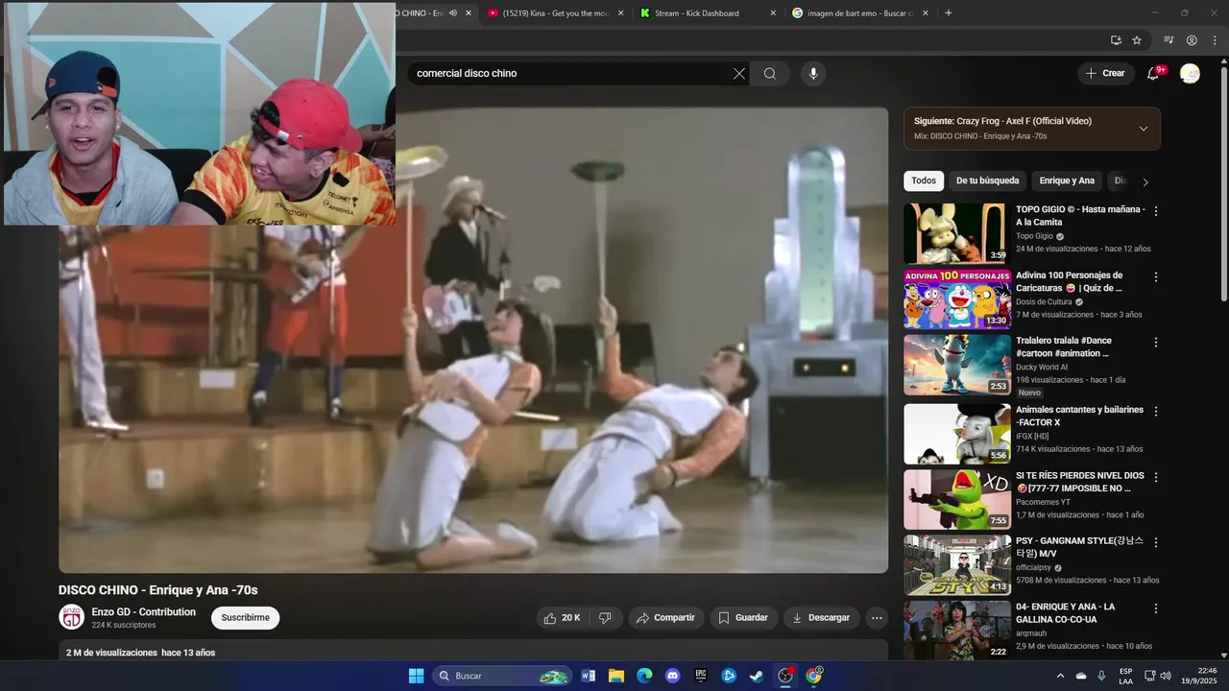Open Microsoft Word from taskbar
1229x691 pixels.
[589, 676]
